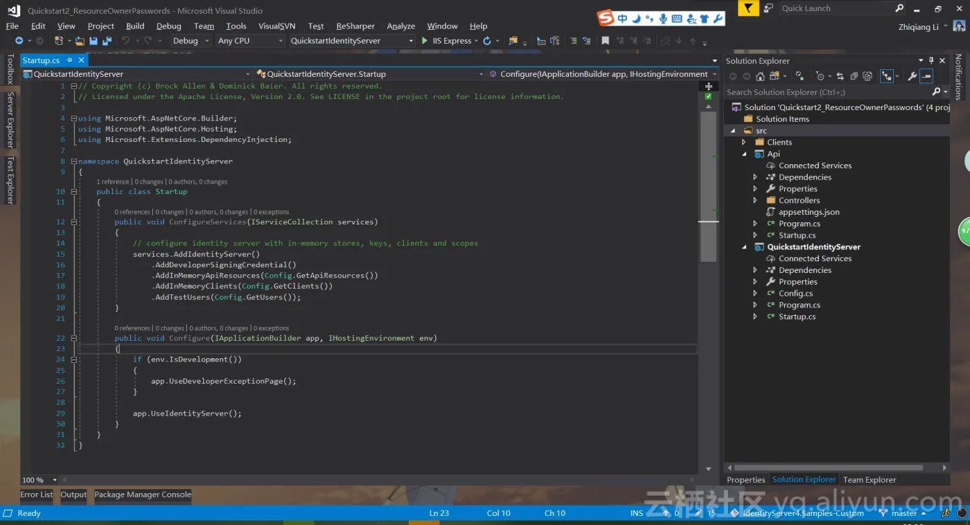Click the Navigate Backward toolbar arrow

click(x=19, y=41)
